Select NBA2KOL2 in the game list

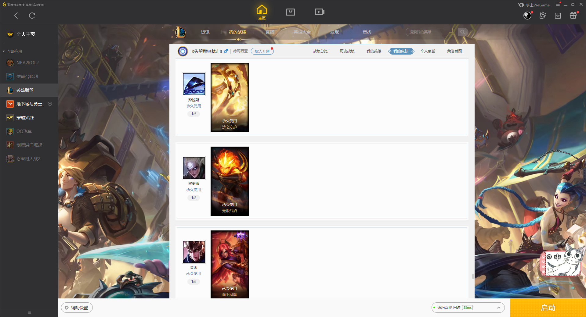[x=29, y=63]
